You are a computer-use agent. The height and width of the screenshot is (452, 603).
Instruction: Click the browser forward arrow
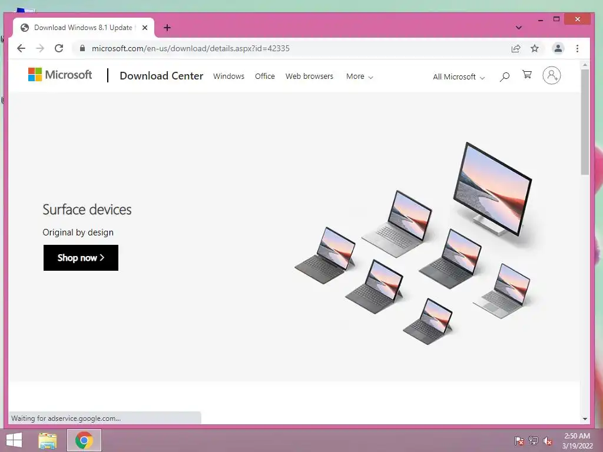40,48
